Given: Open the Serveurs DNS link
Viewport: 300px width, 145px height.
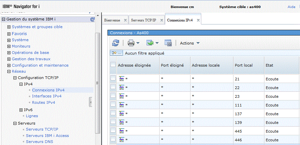Looking at the screenshot, I should pos(39,142).
